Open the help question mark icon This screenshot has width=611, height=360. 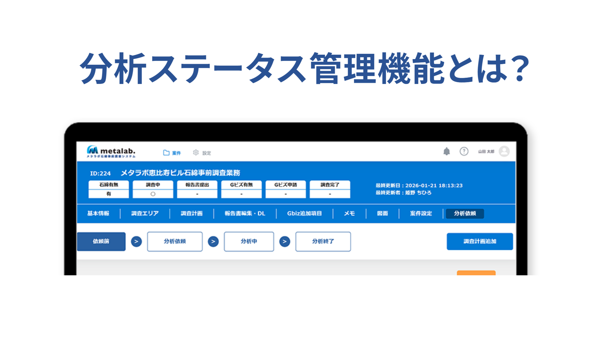point(464,151)
